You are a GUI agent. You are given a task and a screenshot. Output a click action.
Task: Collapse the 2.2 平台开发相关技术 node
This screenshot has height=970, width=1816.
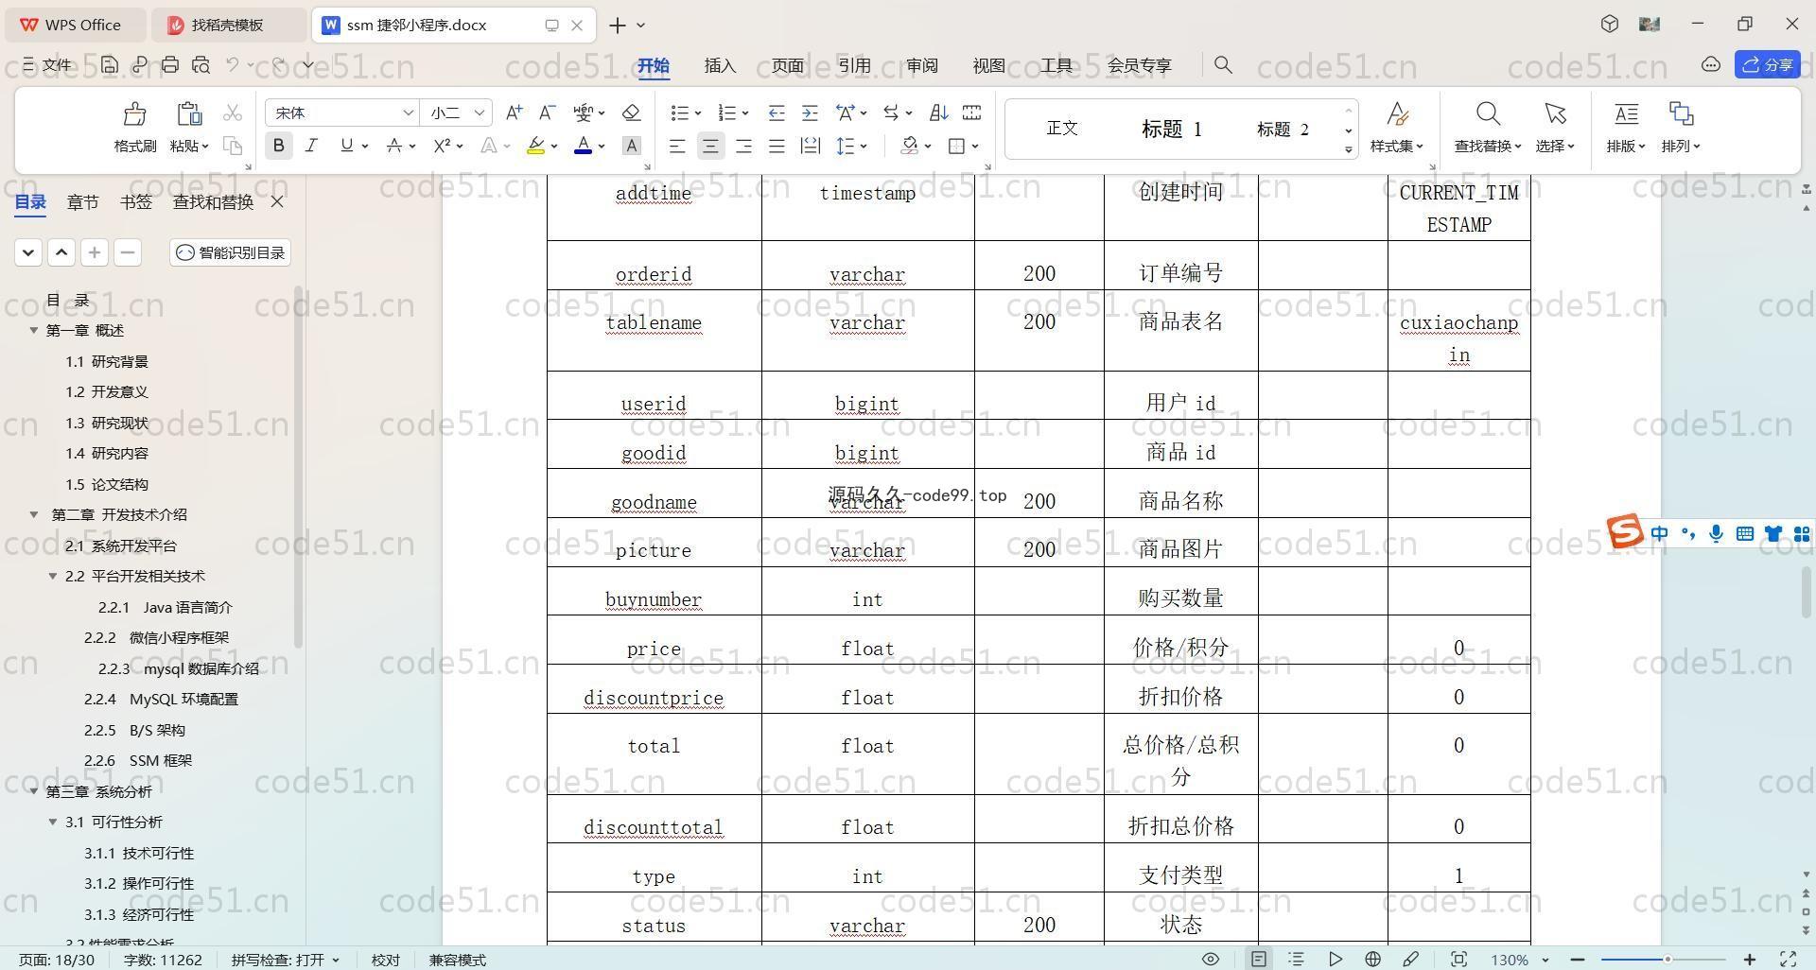53,576
